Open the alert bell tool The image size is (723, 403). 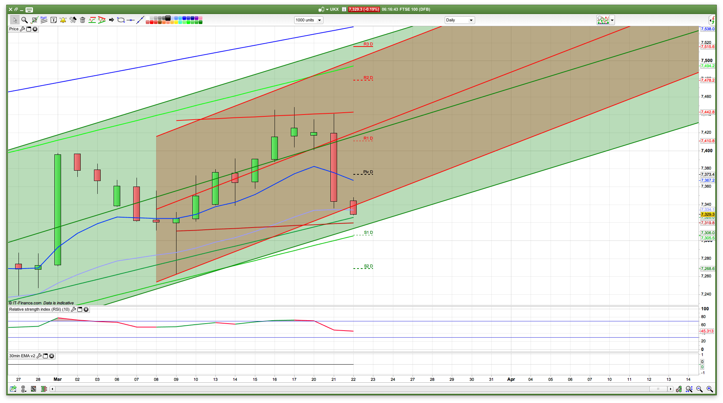pyautogui.click(x=63, y=20)
